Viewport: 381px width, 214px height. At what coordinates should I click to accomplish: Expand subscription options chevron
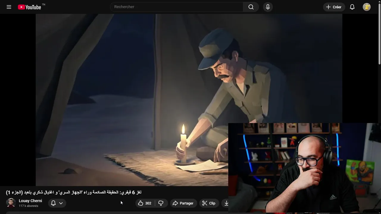coord(61,203)
